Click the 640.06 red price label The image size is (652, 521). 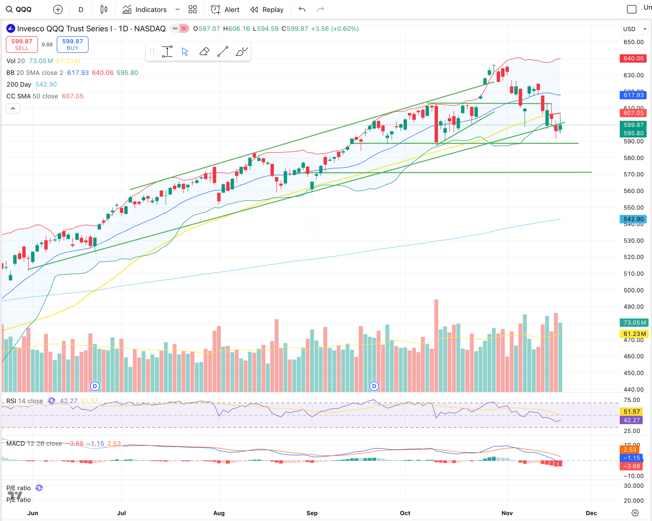point(633,58)
